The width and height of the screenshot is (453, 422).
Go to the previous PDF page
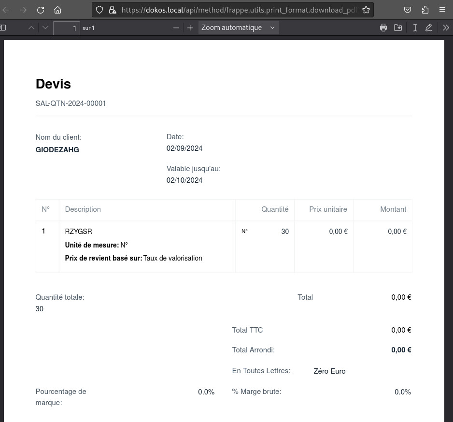coord(31,28)
